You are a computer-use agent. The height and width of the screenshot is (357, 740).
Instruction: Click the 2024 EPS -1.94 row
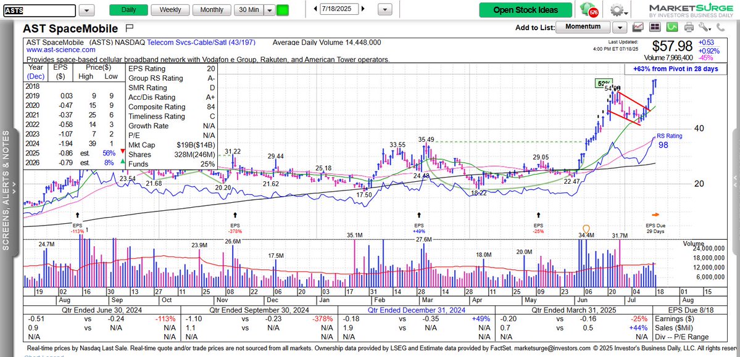point(74,144)
